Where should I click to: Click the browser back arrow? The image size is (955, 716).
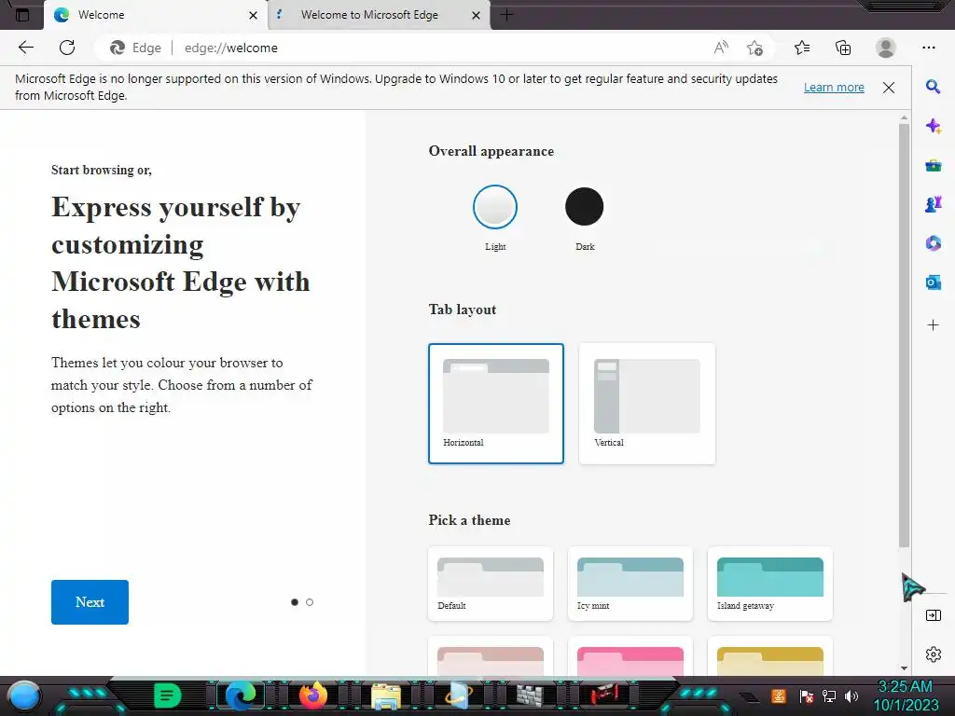[x=25, y=48]
